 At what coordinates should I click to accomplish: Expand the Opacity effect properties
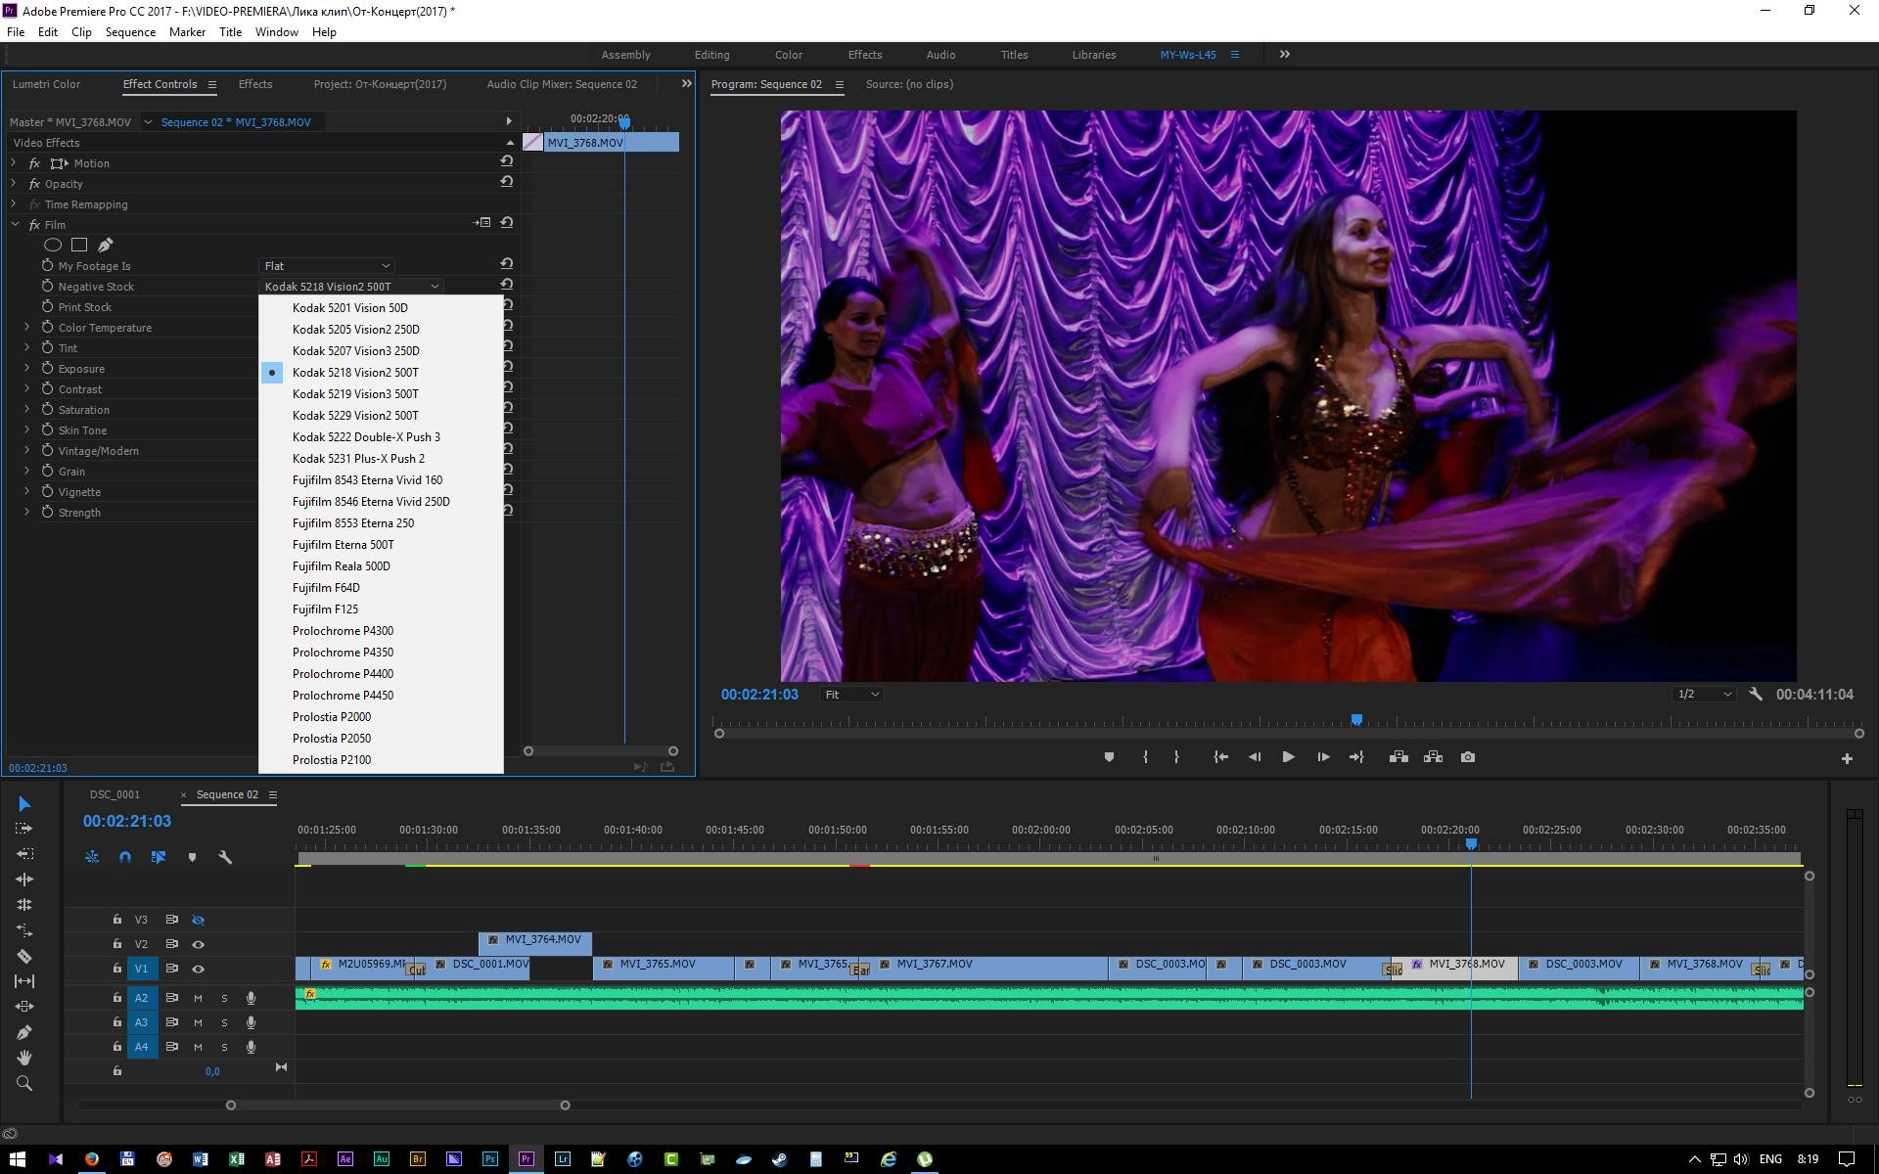point(14,184)
